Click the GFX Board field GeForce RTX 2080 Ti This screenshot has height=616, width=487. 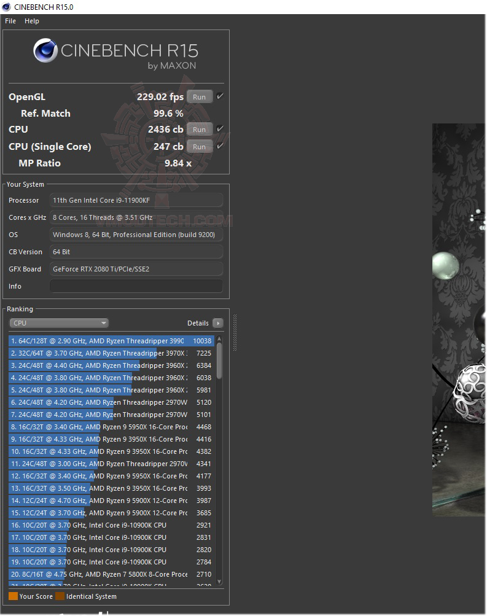click(136, 269)
